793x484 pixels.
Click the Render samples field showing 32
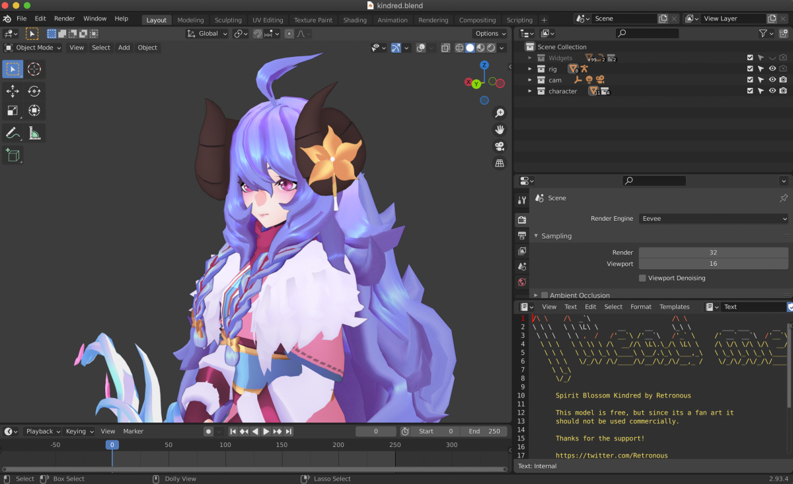714,253
